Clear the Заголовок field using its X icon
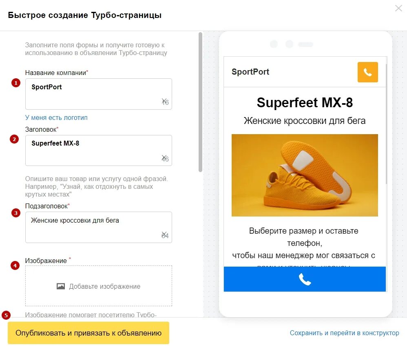 pyautogui.click(x=164, y=157)
